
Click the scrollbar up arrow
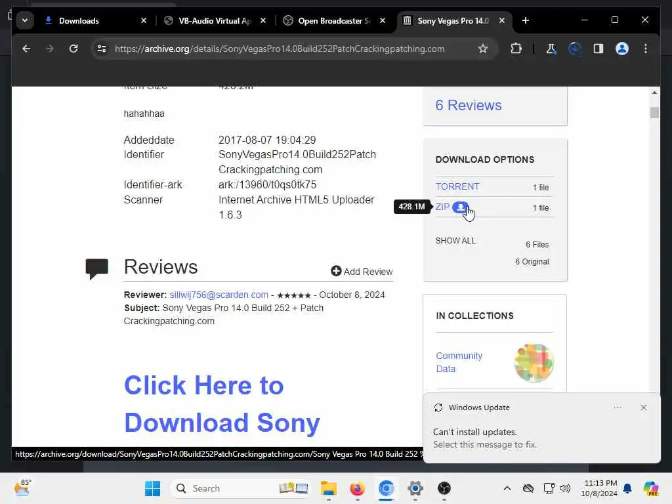pyautogui.click(x=654, y=92)
